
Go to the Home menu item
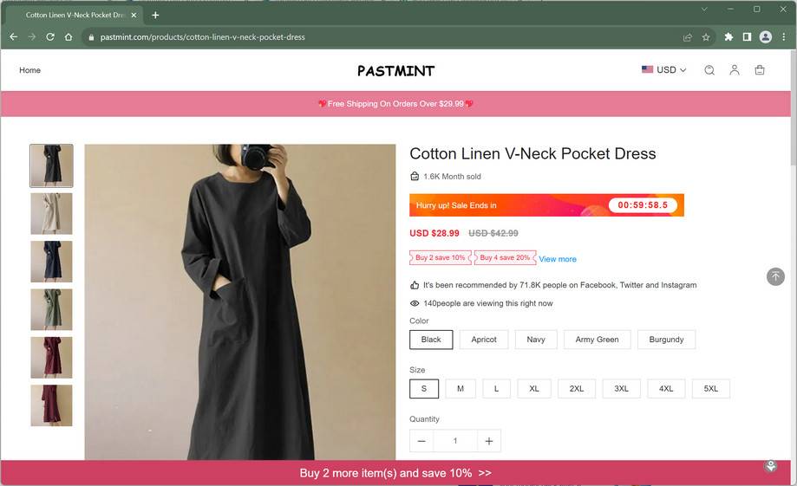coord(29,70)
